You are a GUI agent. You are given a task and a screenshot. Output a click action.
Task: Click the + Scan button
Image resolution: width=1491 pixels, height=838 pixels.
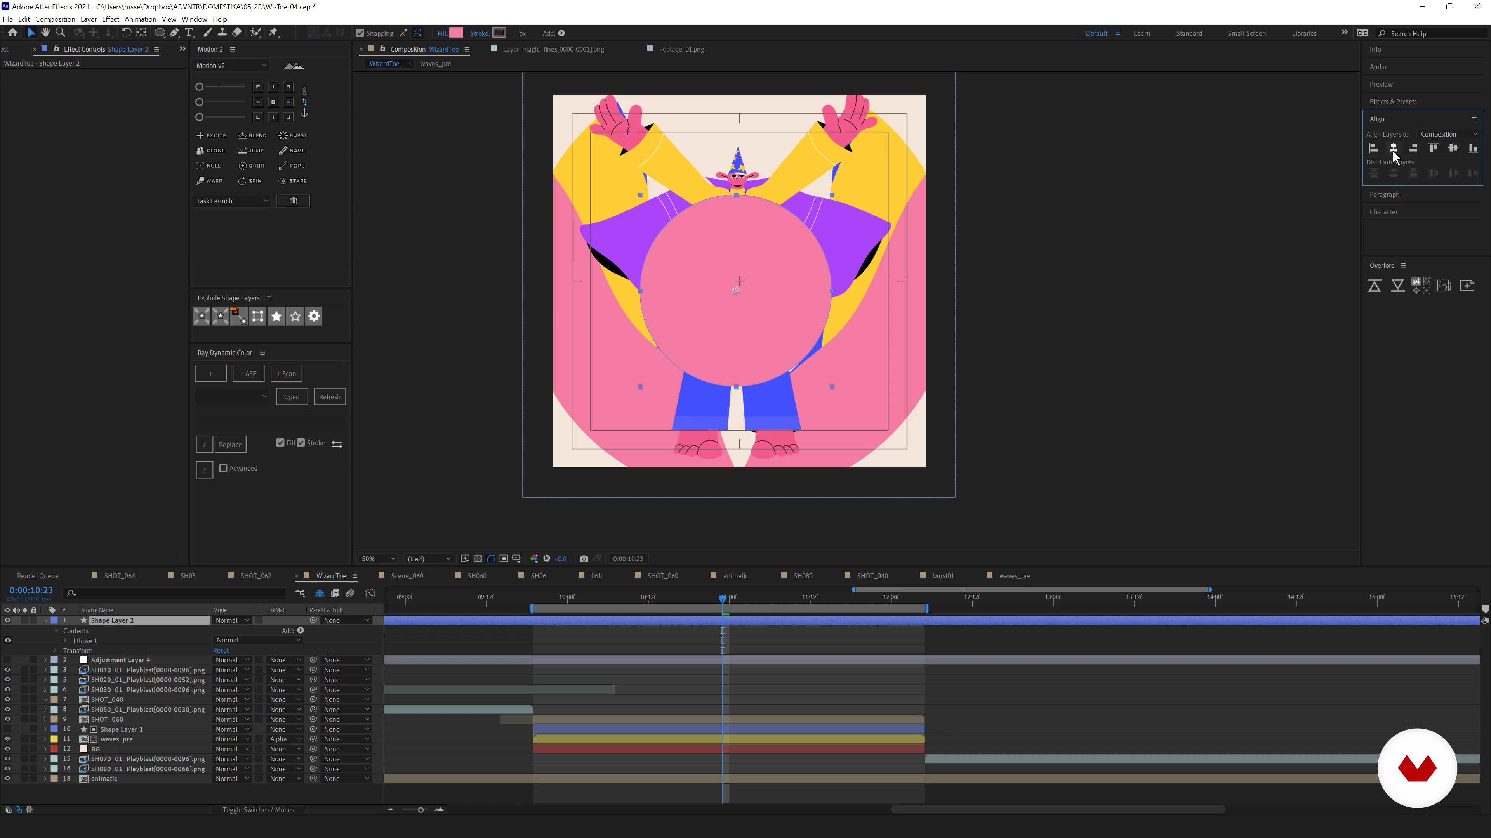(x=286, y=374)
